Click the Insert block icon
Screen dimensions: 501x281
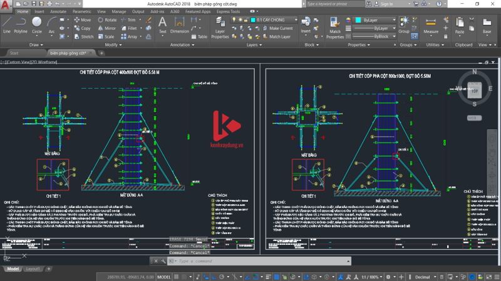click(x=306, y=24)
